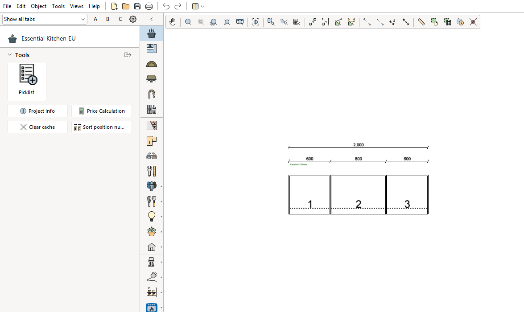Click the move with corner path icon
The height and width of the screenshot is (312, 524).
(326, 22)
